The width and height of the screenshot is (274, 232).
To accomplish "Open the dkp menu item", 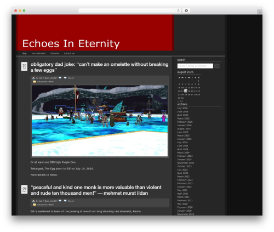I will (x=24, y=53).
